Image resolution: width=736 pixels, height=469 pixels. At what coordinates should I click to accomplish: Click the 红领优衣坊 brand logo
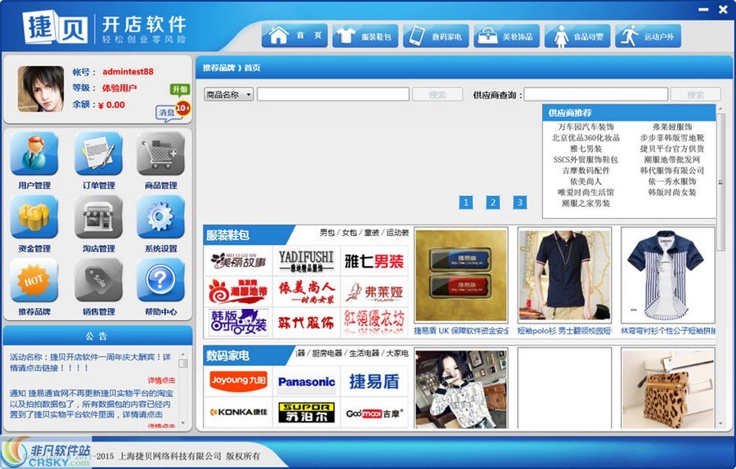point(374,322)
